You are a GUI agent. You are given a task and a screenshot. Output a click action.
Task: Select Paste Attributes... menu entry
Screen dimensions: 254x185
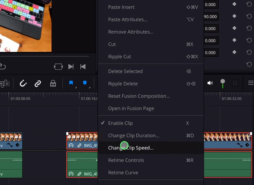point(151,19)
